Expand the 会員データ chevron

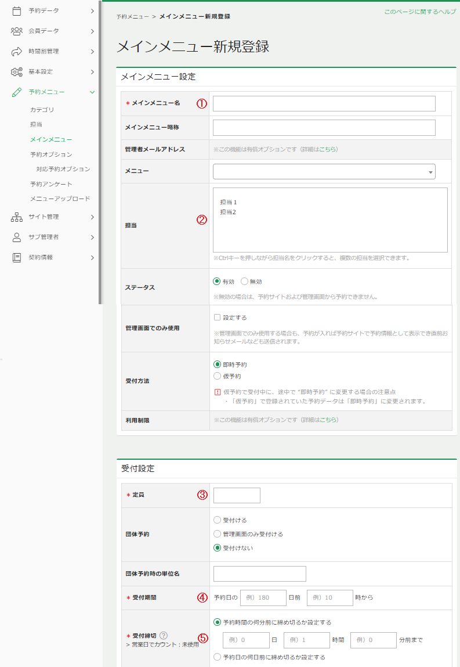pos(92,31)
